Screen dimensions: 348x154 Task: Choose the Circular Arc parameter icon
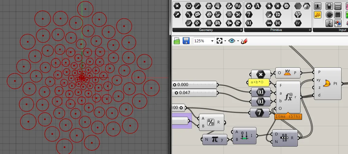click(189, 15)
